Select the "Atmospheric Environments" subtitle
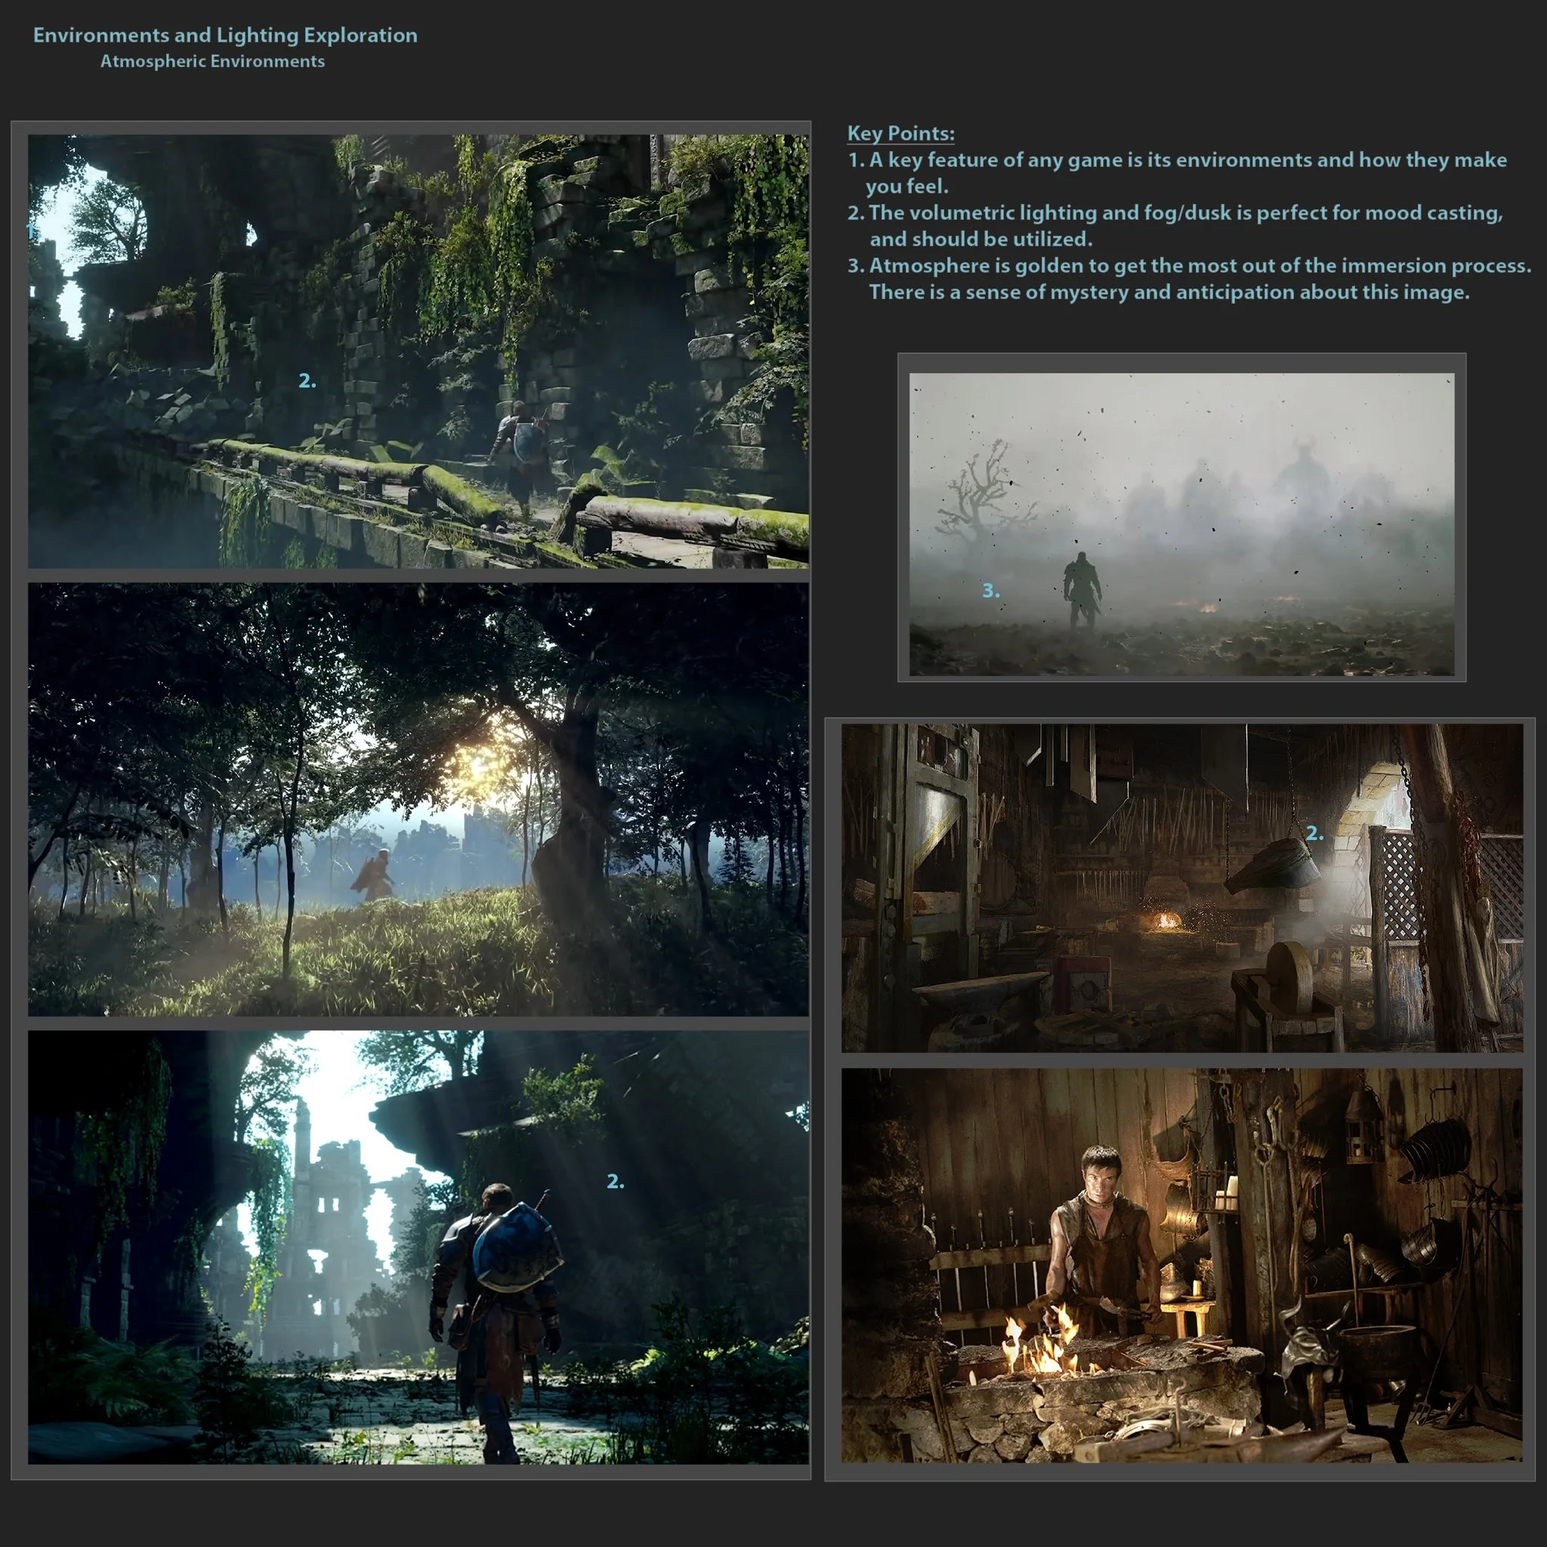Viewport: 1547px width, 1547px height. [x=212, y=61]
